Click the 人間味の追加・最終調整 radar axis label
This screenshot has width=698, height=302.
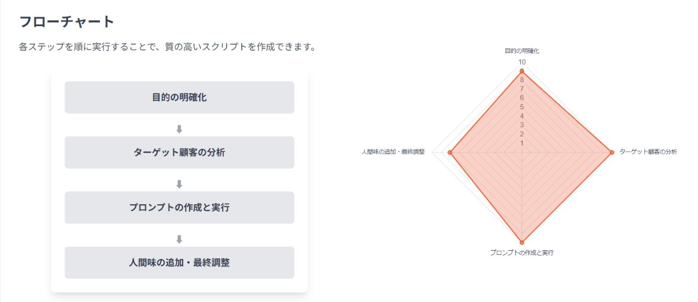[x=393, y=152]
